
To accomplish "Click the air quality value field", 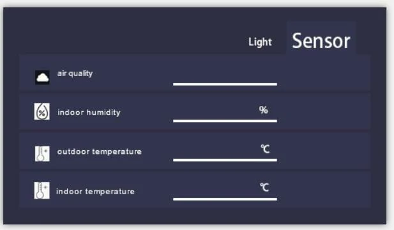I will 225,75.
